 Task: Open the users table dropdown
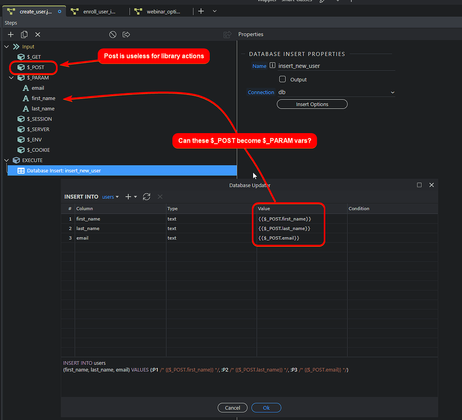(x=110, y=197)
